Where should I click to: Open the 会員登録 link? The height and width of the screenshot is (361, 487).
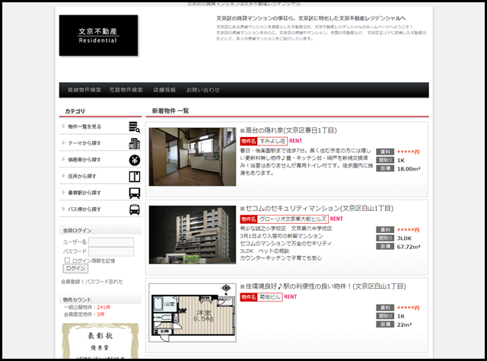pos(72,282)
